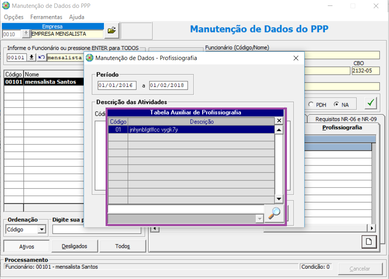Click the undo arrow beside employee code
The width and height of the screenshot is (389, 279).
click(x=42, y=58)
